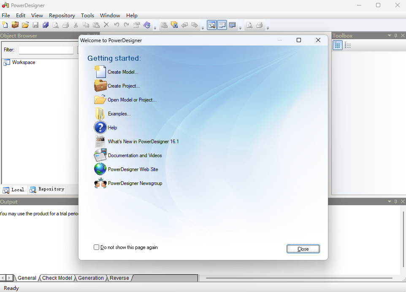Open the Tools menu
The height and width of the screenshot is (292, 406).
pos(87,16)
